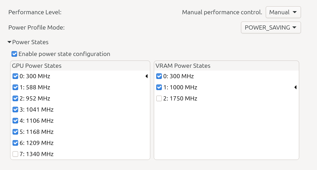Uncheck GPU power state 0: 300 MHz
The height and width of the screenshot is (170, 317).
[15, 76]
